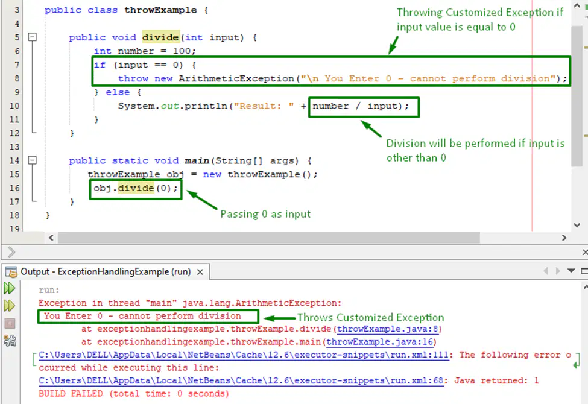Open the run.xml:68 error link
Viewport: 588px width, 404px height.
[241, 380]
